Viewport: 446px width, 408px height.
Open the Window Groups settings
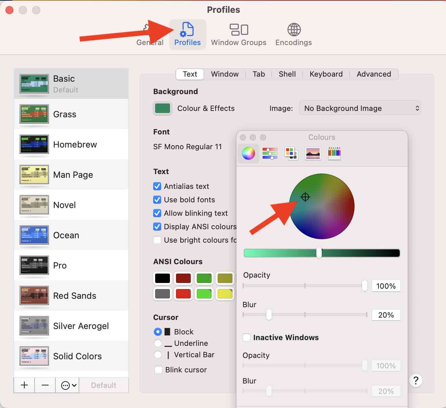click(x=238, y=34)
